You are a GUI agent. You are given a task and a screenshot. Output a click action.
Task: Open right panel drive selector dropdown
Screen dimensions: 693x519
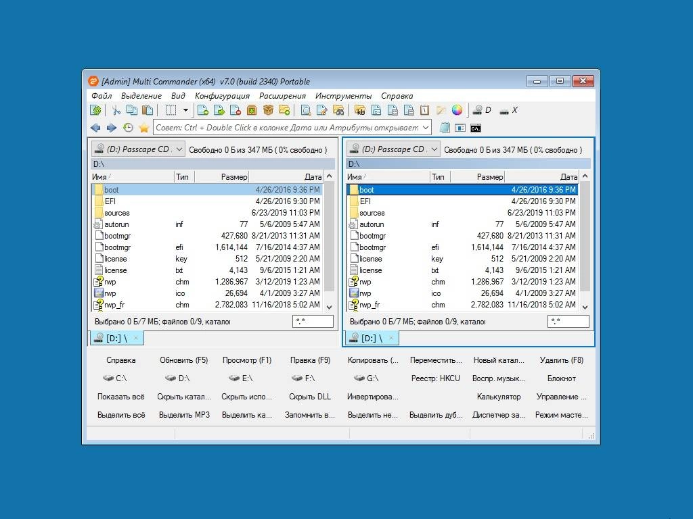click(434, 149)
